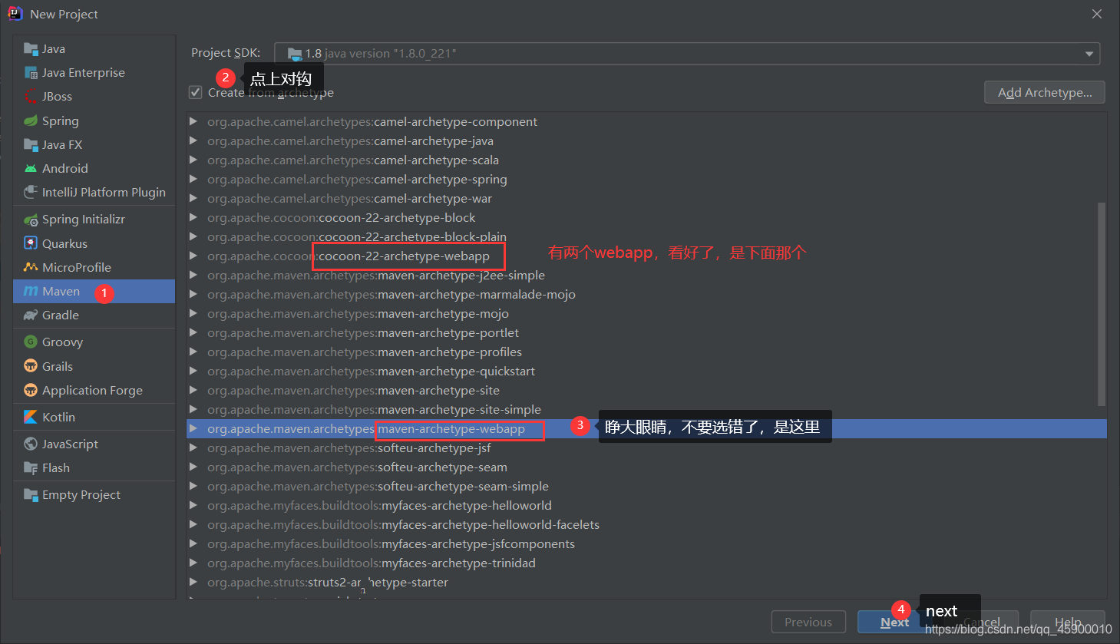This screenshot has width=1120, height=644.
Task: Select camel-archetype-scala row
Action: (x=646, y=160)
